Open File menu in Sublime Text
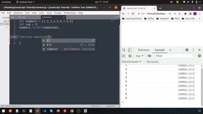 [x=3, y=13]
